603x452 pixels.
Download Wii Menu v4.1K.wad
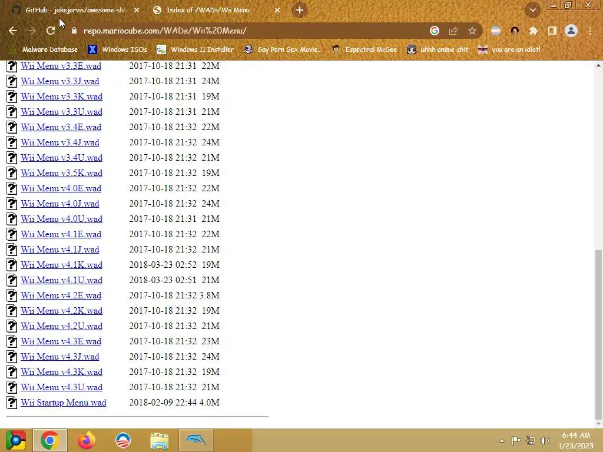tap(61, 265)
